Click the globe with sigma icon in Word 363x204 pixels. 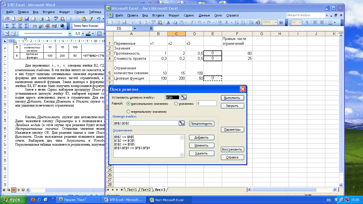(63, 26)
